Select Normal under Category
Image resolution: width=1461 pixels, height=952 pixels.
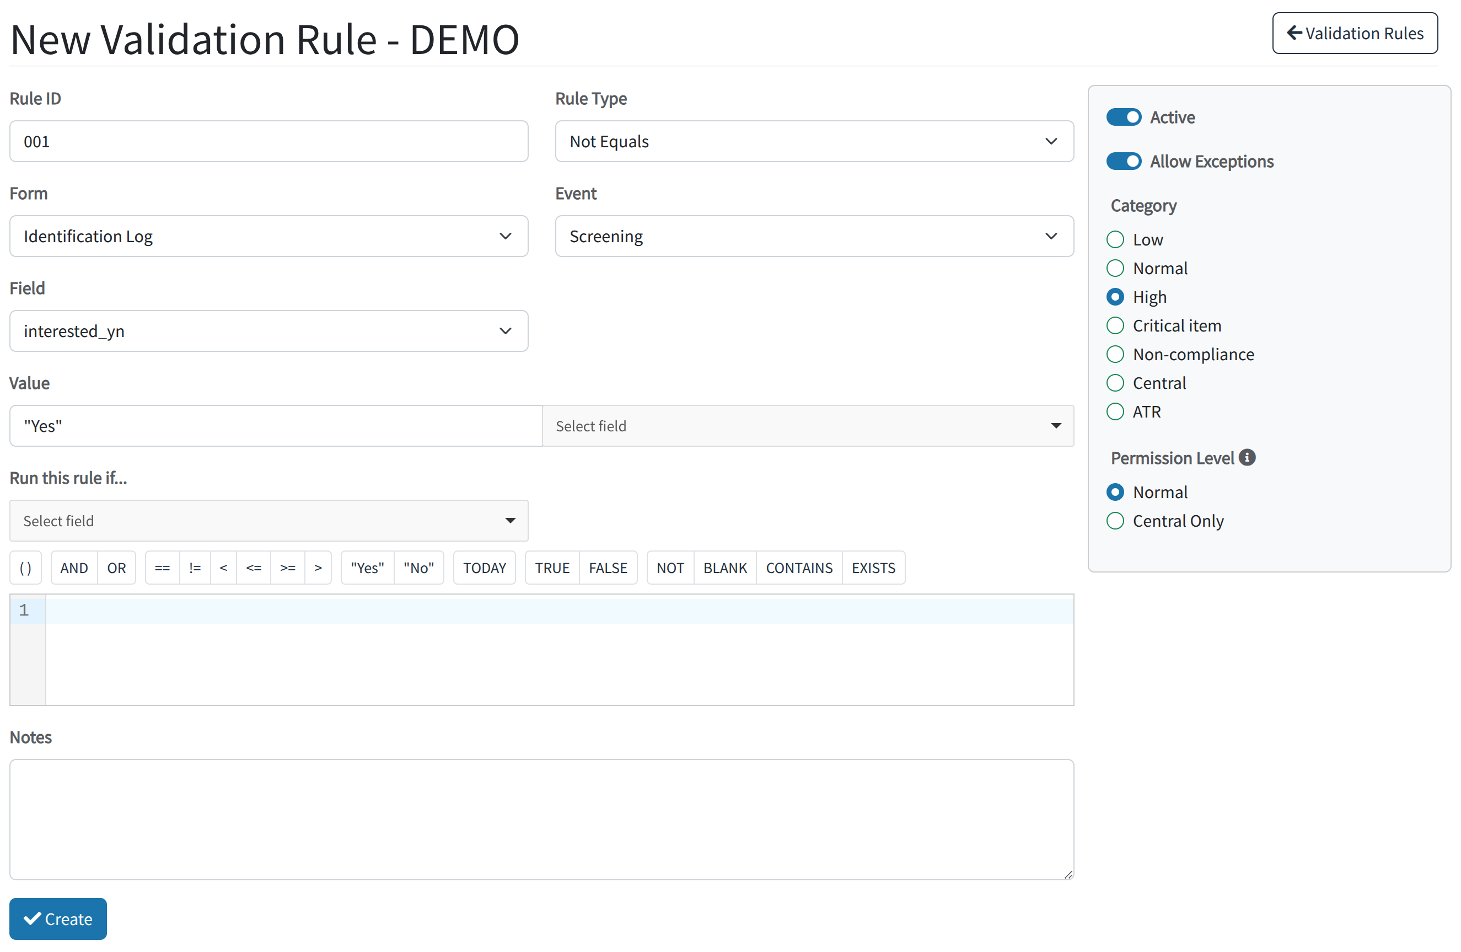click(1115, 269)
